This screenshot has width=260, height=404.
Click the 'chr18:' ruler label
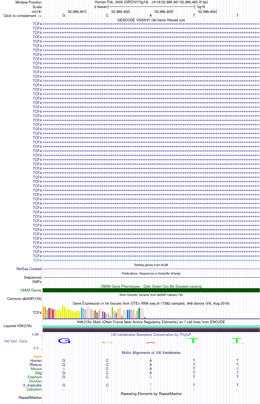pos(37,11)
